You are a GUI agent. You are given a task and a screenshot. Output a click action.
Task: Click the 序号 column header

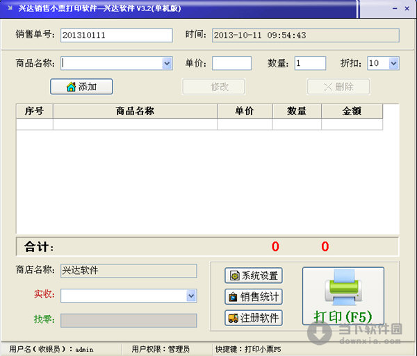(35, 111)
